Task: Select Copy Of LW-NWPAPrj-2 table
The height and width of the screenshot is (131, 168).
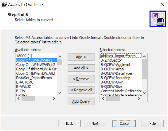Action: click(36, 65)
